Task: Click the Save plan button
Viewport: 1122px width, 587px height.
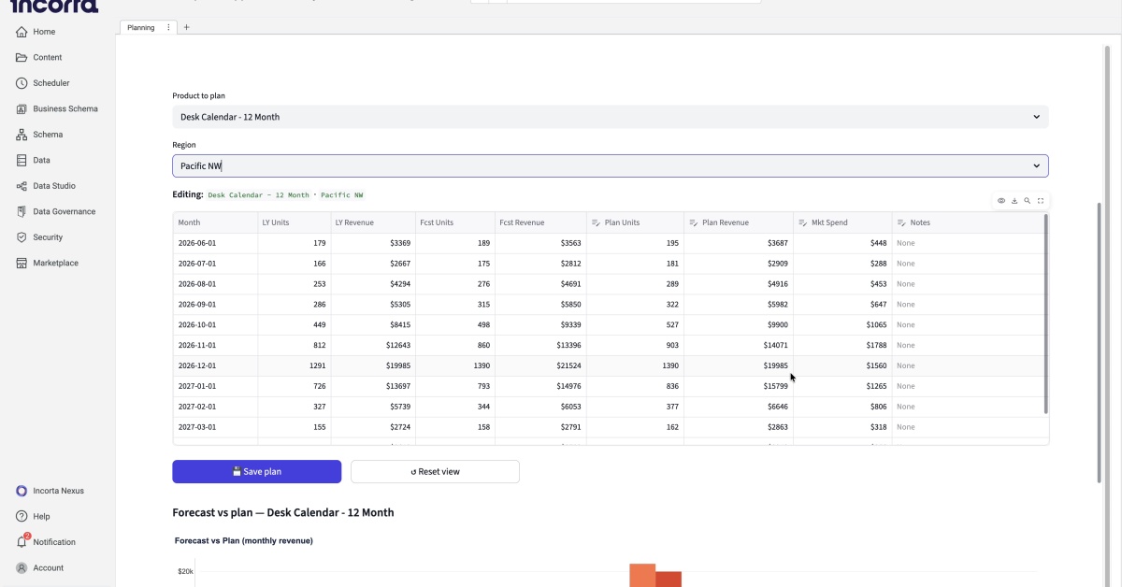Action: [x=256, y=472]
